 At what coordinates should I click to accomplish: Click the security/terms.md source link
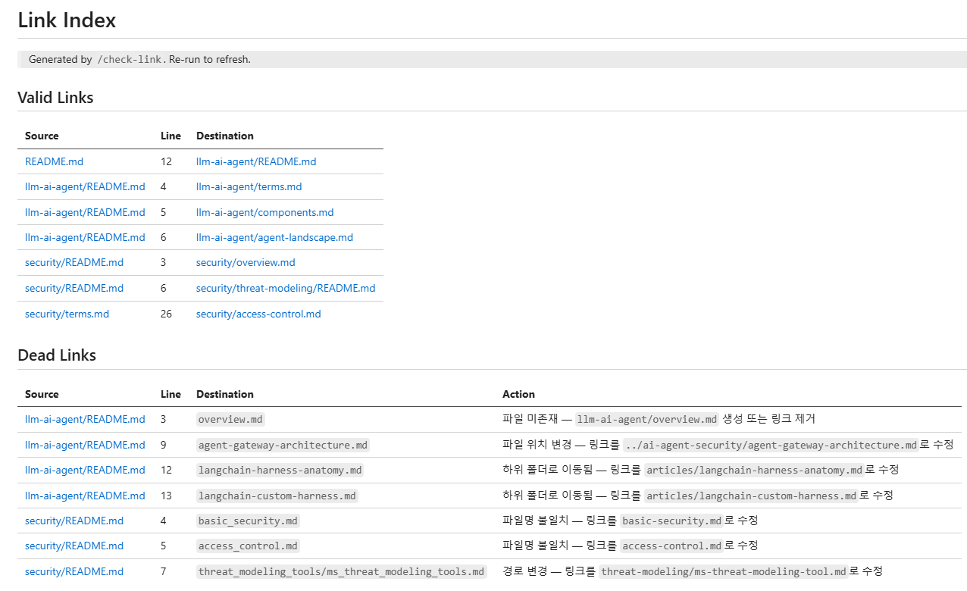tap(67, 314)
